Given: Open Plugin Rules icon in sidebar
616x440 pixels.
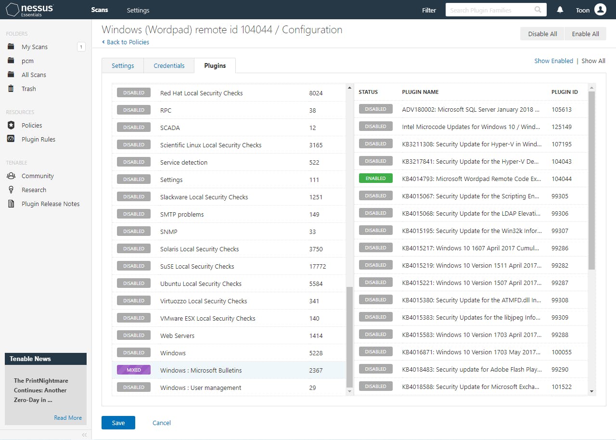Looking at the screenshot, I should point(11,139).
